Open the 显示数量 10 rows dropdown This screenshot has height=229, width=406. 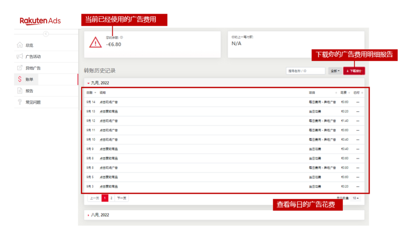[x=356, y=198]
